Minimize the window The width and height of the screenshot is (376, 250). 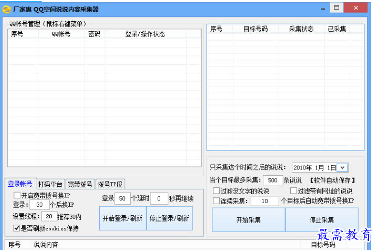(323, 9)
